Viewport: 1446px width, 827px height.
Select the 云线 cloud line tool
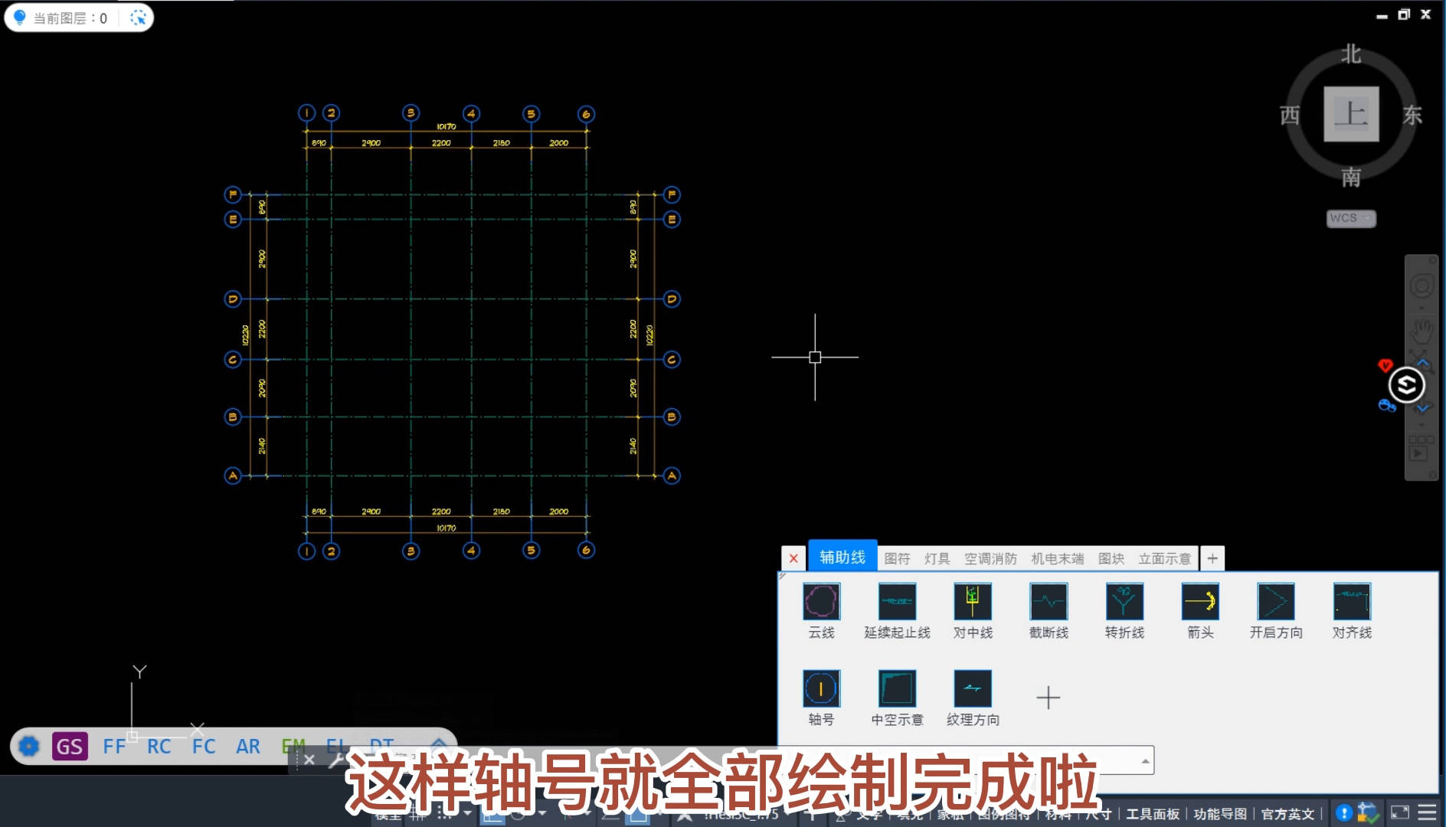[821, 602]
